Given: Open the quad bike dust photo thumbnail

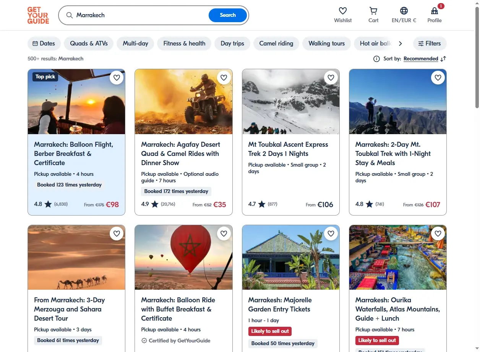Looking at the screenshot, I should 183,102.
